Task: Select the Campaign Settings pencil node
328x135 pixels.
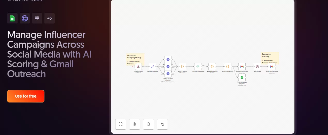Action: (152, 67)
